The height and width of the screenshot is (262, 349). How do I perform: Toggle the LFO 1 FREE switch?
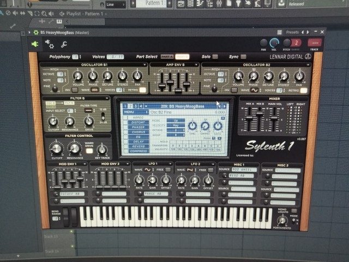(168, 170)
